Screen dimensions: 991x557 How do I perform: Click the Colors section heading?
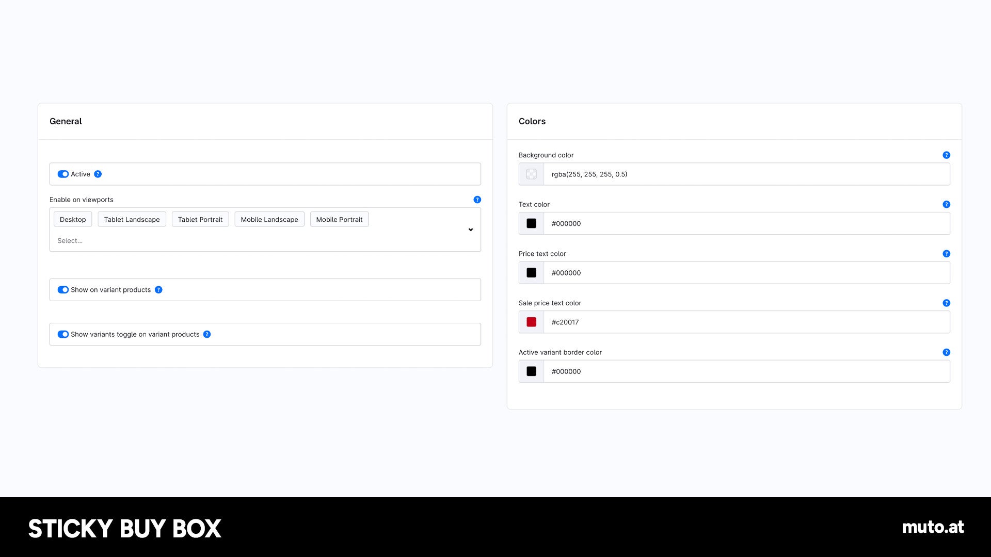coord(532,121)
